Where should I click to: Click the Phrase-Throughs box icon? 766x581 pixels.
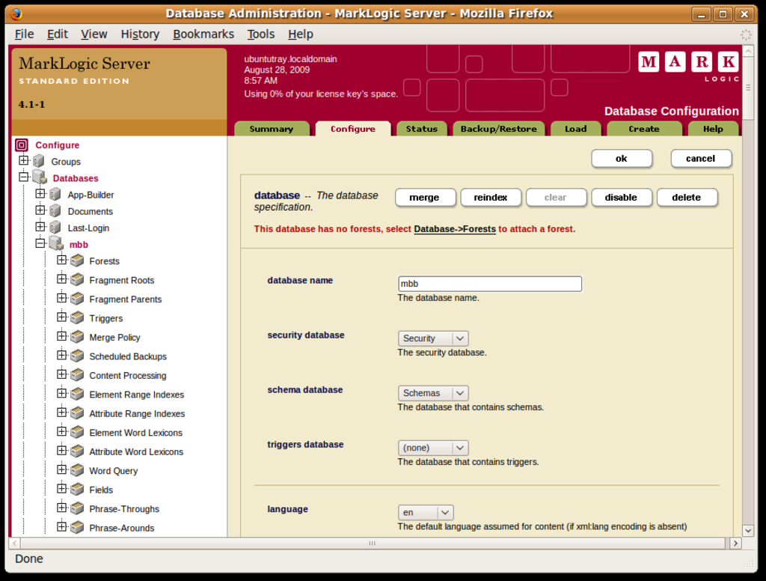pyautogui.click(x=77, y=508)
